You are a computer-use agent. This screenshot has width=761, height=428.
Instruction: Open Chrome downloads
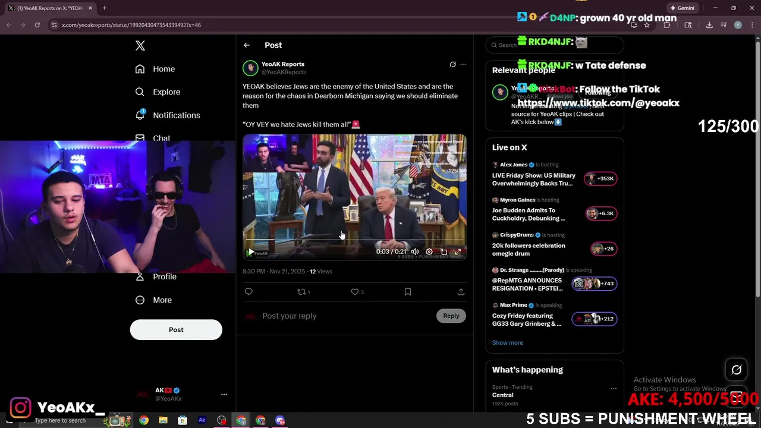[x=709, y=25]
